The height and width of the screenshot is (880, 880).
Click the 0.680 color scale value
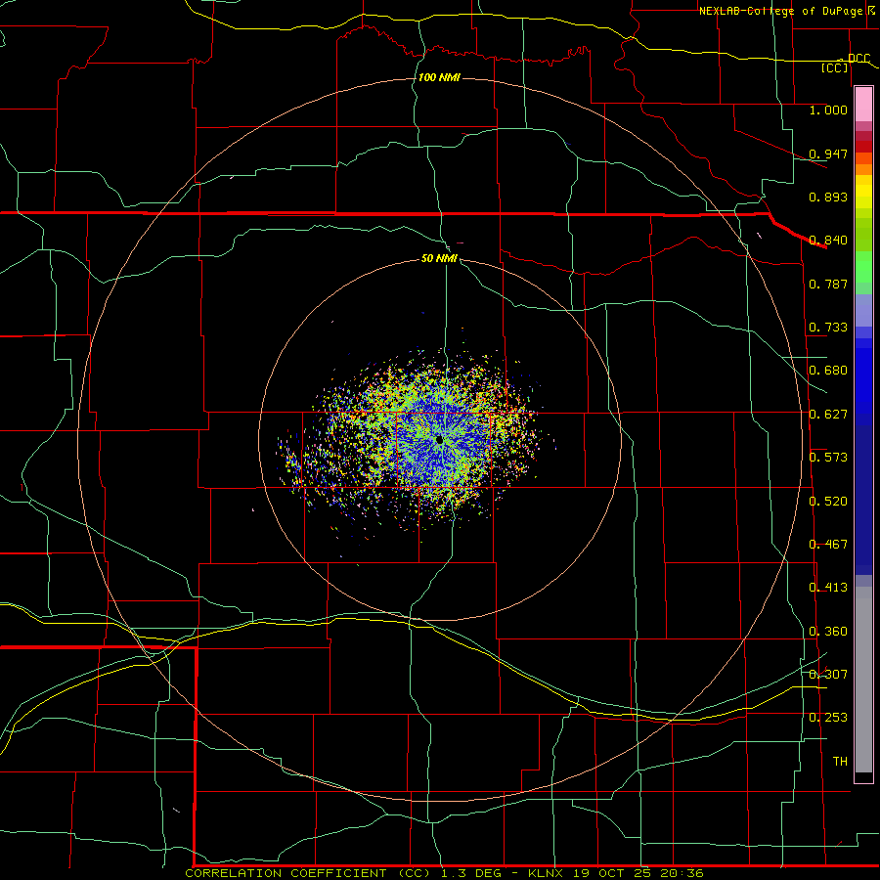pyautogui.click(x=828, y=371)
